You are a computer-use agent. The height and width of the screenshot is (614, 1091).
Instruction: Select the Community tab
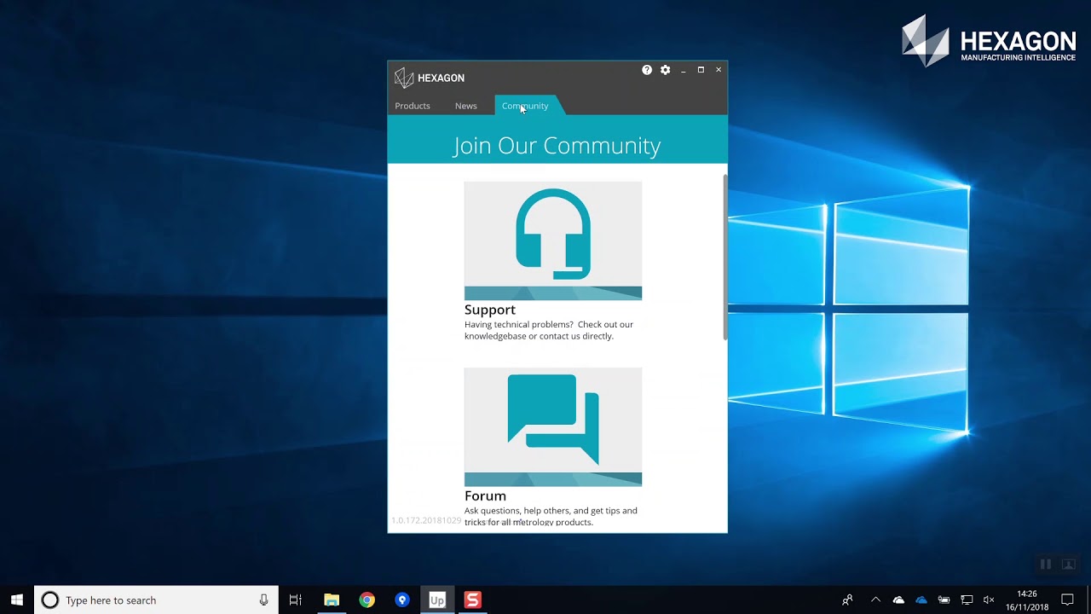tap(525, 106)
